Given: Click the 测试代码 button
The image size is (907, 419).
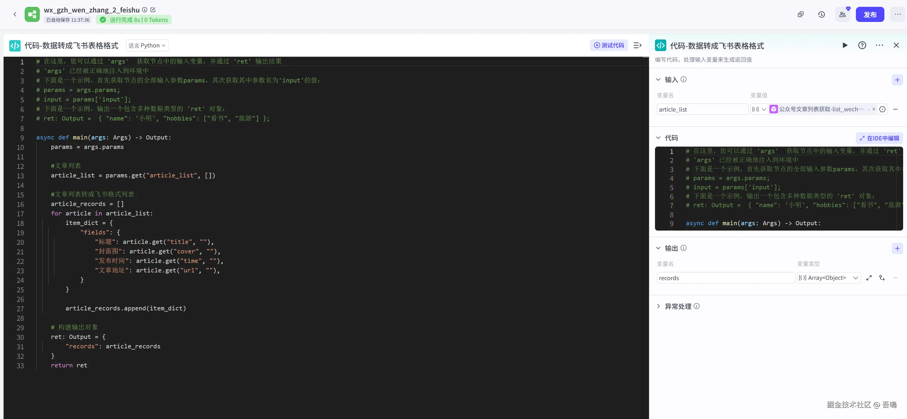Looking at the screenshot, I should 609,45.
